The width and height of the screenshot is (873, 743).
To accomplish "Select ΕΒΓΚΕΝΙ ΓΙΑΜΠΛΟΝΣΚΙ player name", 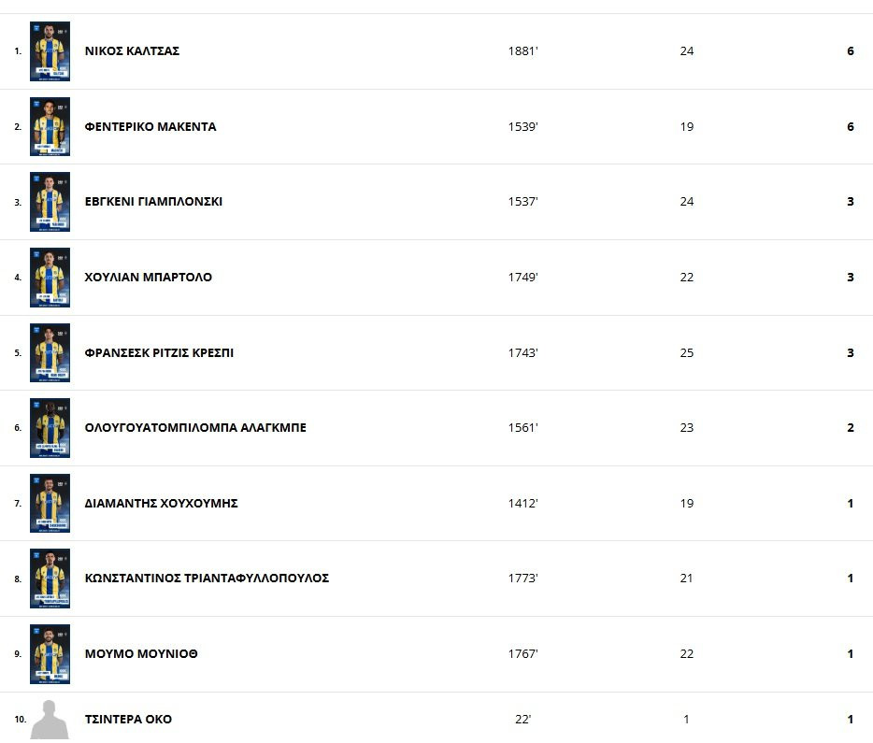I will click(x=153, y=202).
